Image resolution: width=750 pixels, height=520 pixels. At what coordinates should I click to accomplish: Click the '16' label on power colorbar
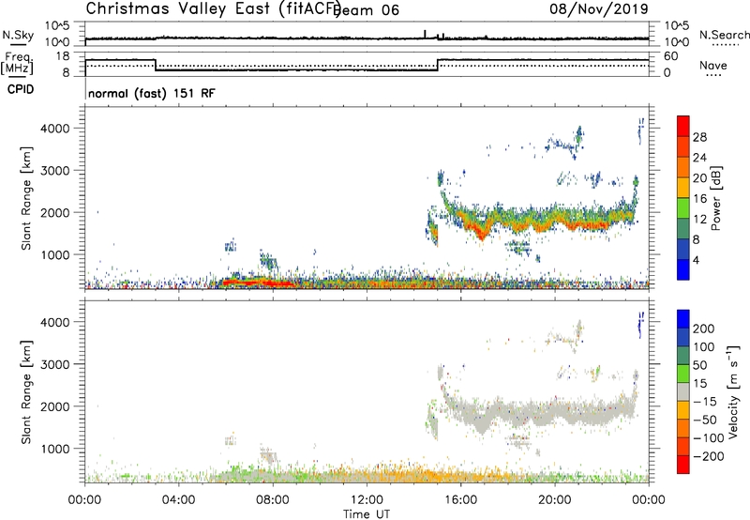[699, 199]
